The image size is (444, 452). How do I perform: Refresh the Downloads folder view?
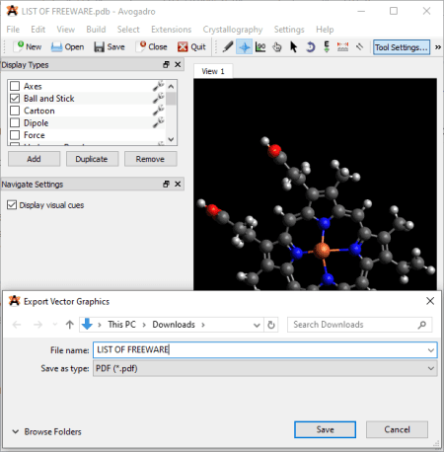pos(271,325)
